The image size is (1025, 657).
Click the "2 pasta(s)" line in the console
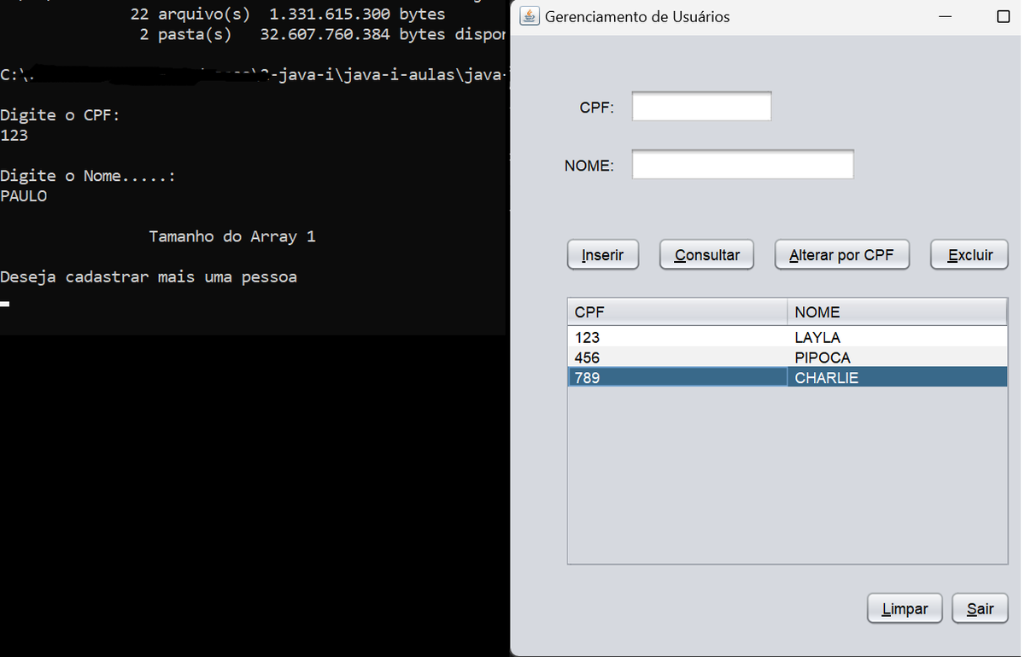[322, 35]
